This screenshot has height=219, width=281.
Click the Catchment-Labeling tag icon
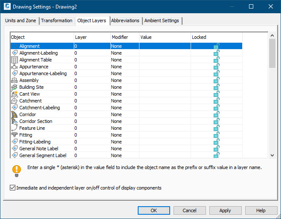coord(14,108)
